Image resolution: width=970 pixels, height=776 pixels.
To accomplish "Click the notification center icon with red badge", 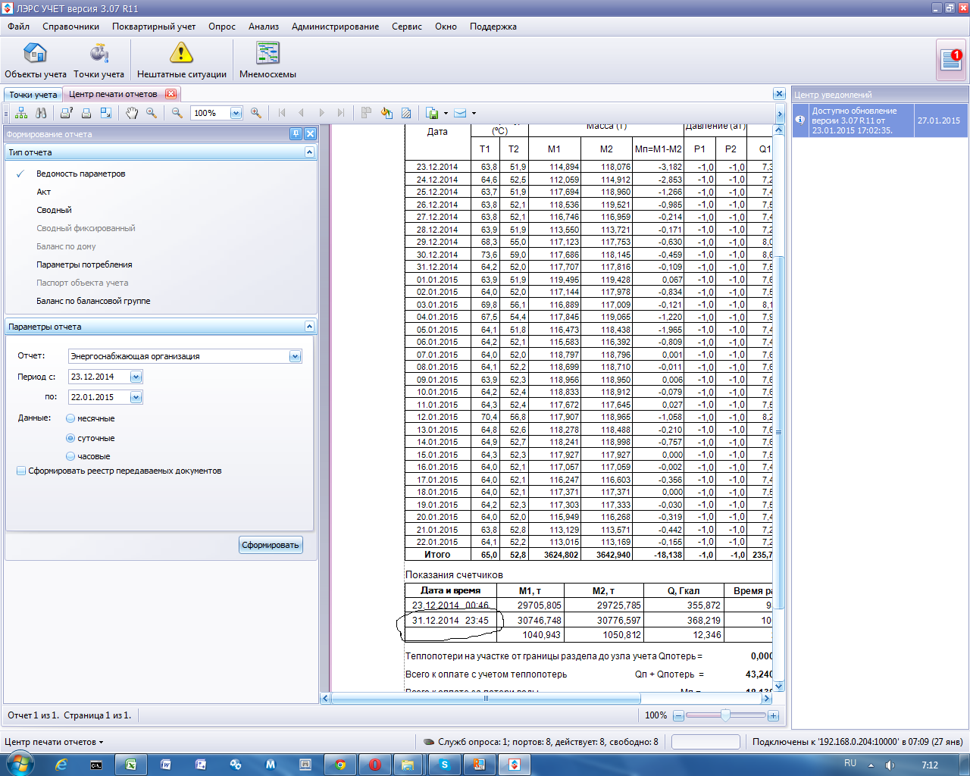I will pyautogui.click(x=951, y=60).
